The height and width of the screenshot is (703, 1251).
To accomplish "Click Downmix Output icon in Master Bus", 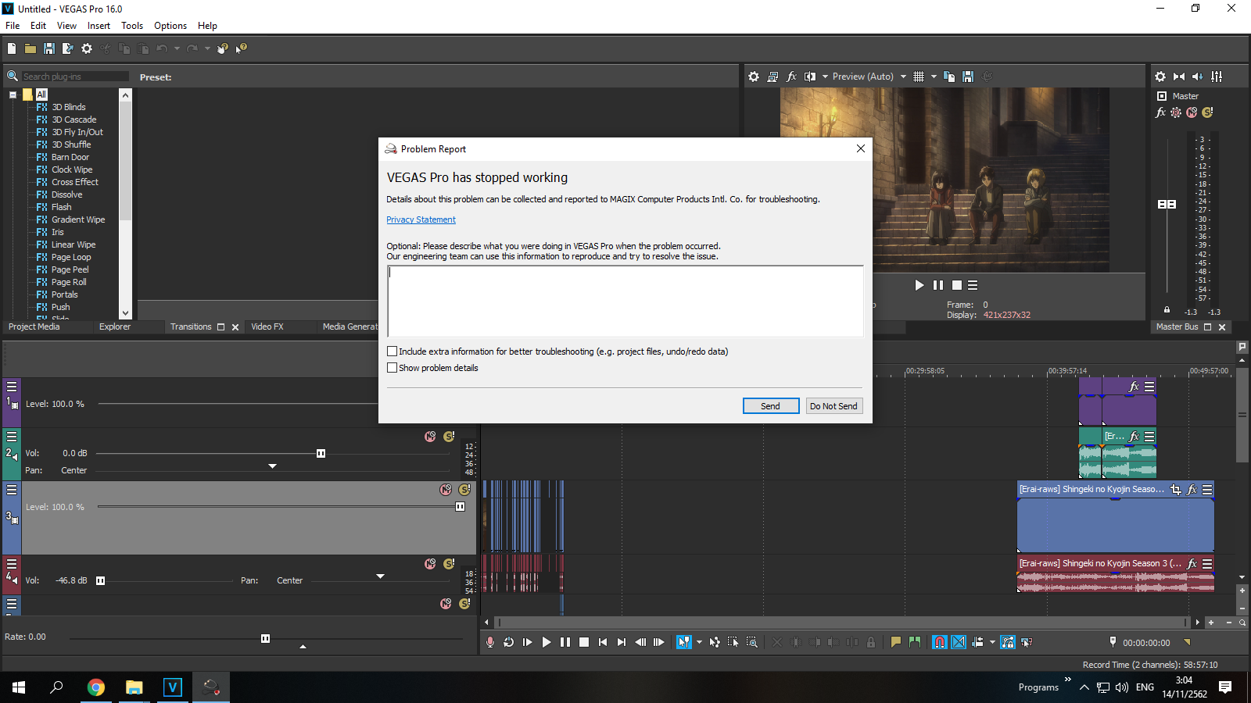I will tap(1179, 77).
